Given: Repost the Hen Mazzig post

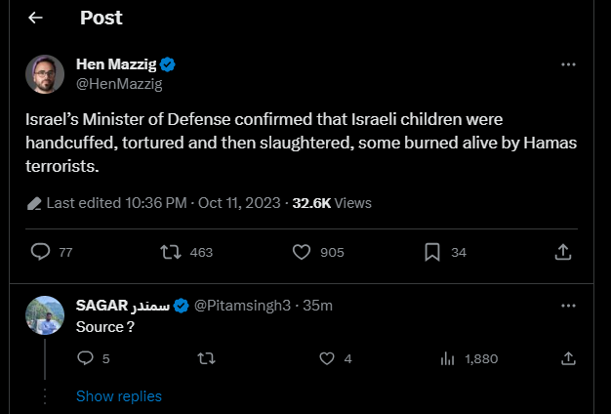Looking at the screenshot, I should pos(172,252).
